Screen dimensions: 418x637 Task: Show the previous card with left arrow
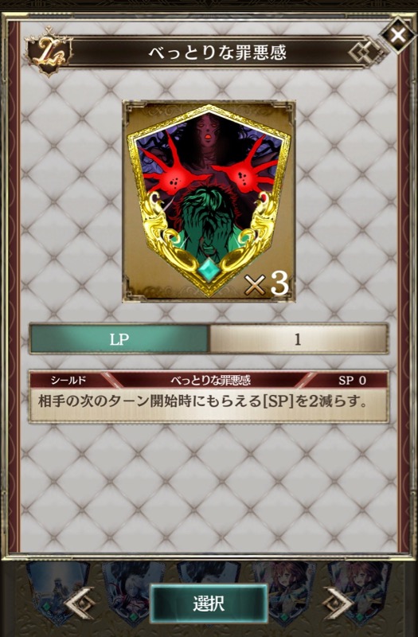(80, 603)
